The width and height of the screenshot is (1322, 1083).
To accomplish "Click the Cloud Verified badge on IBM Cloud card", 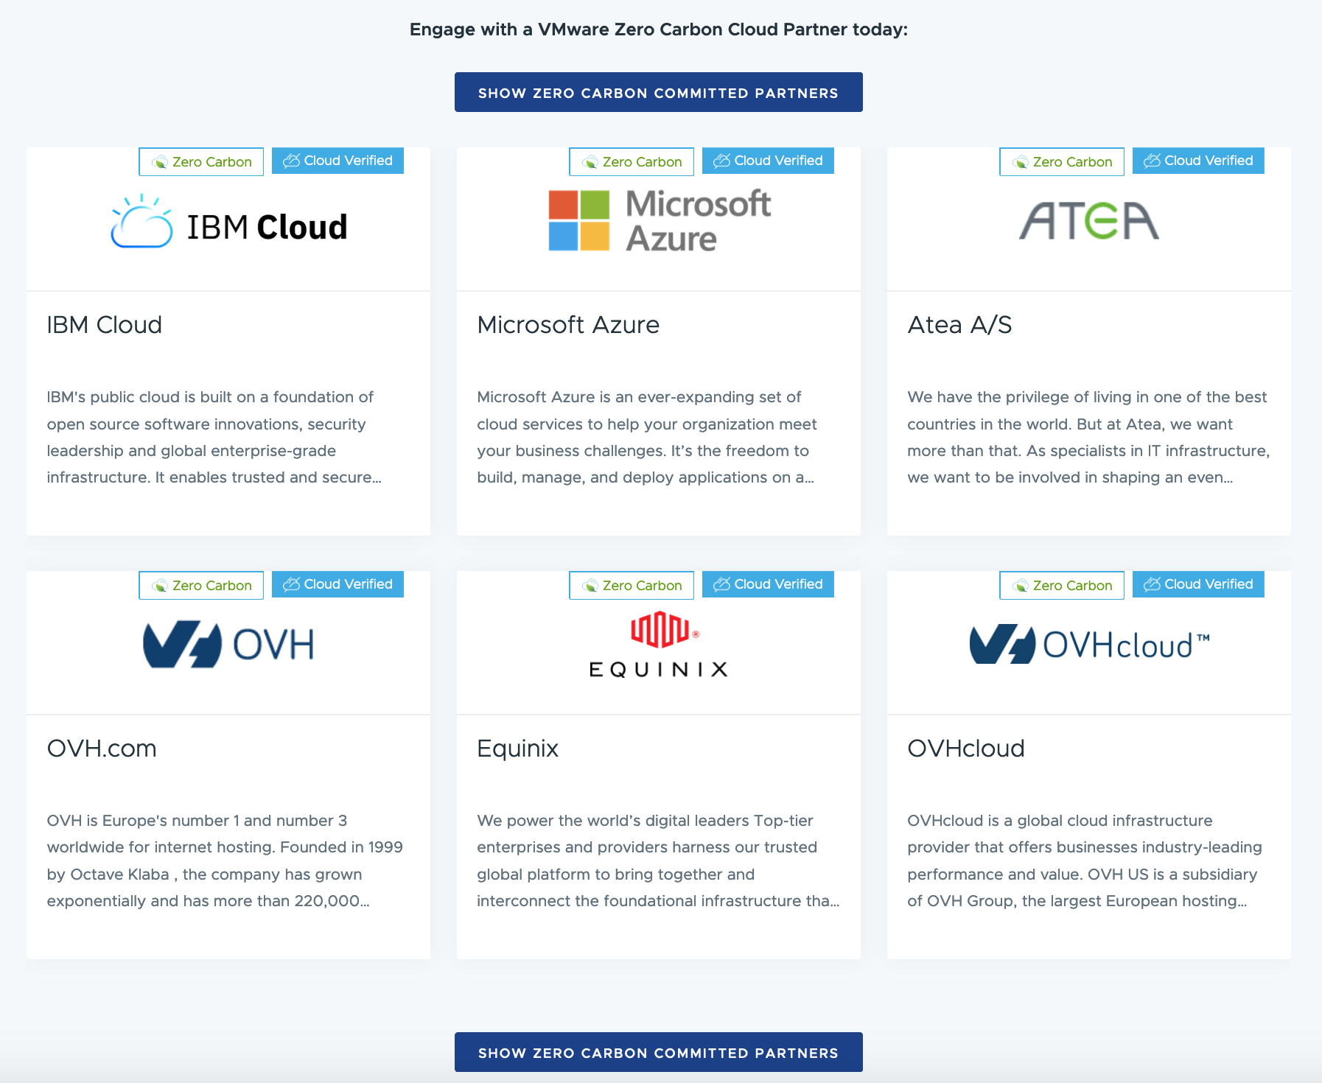I will point(338,161).
